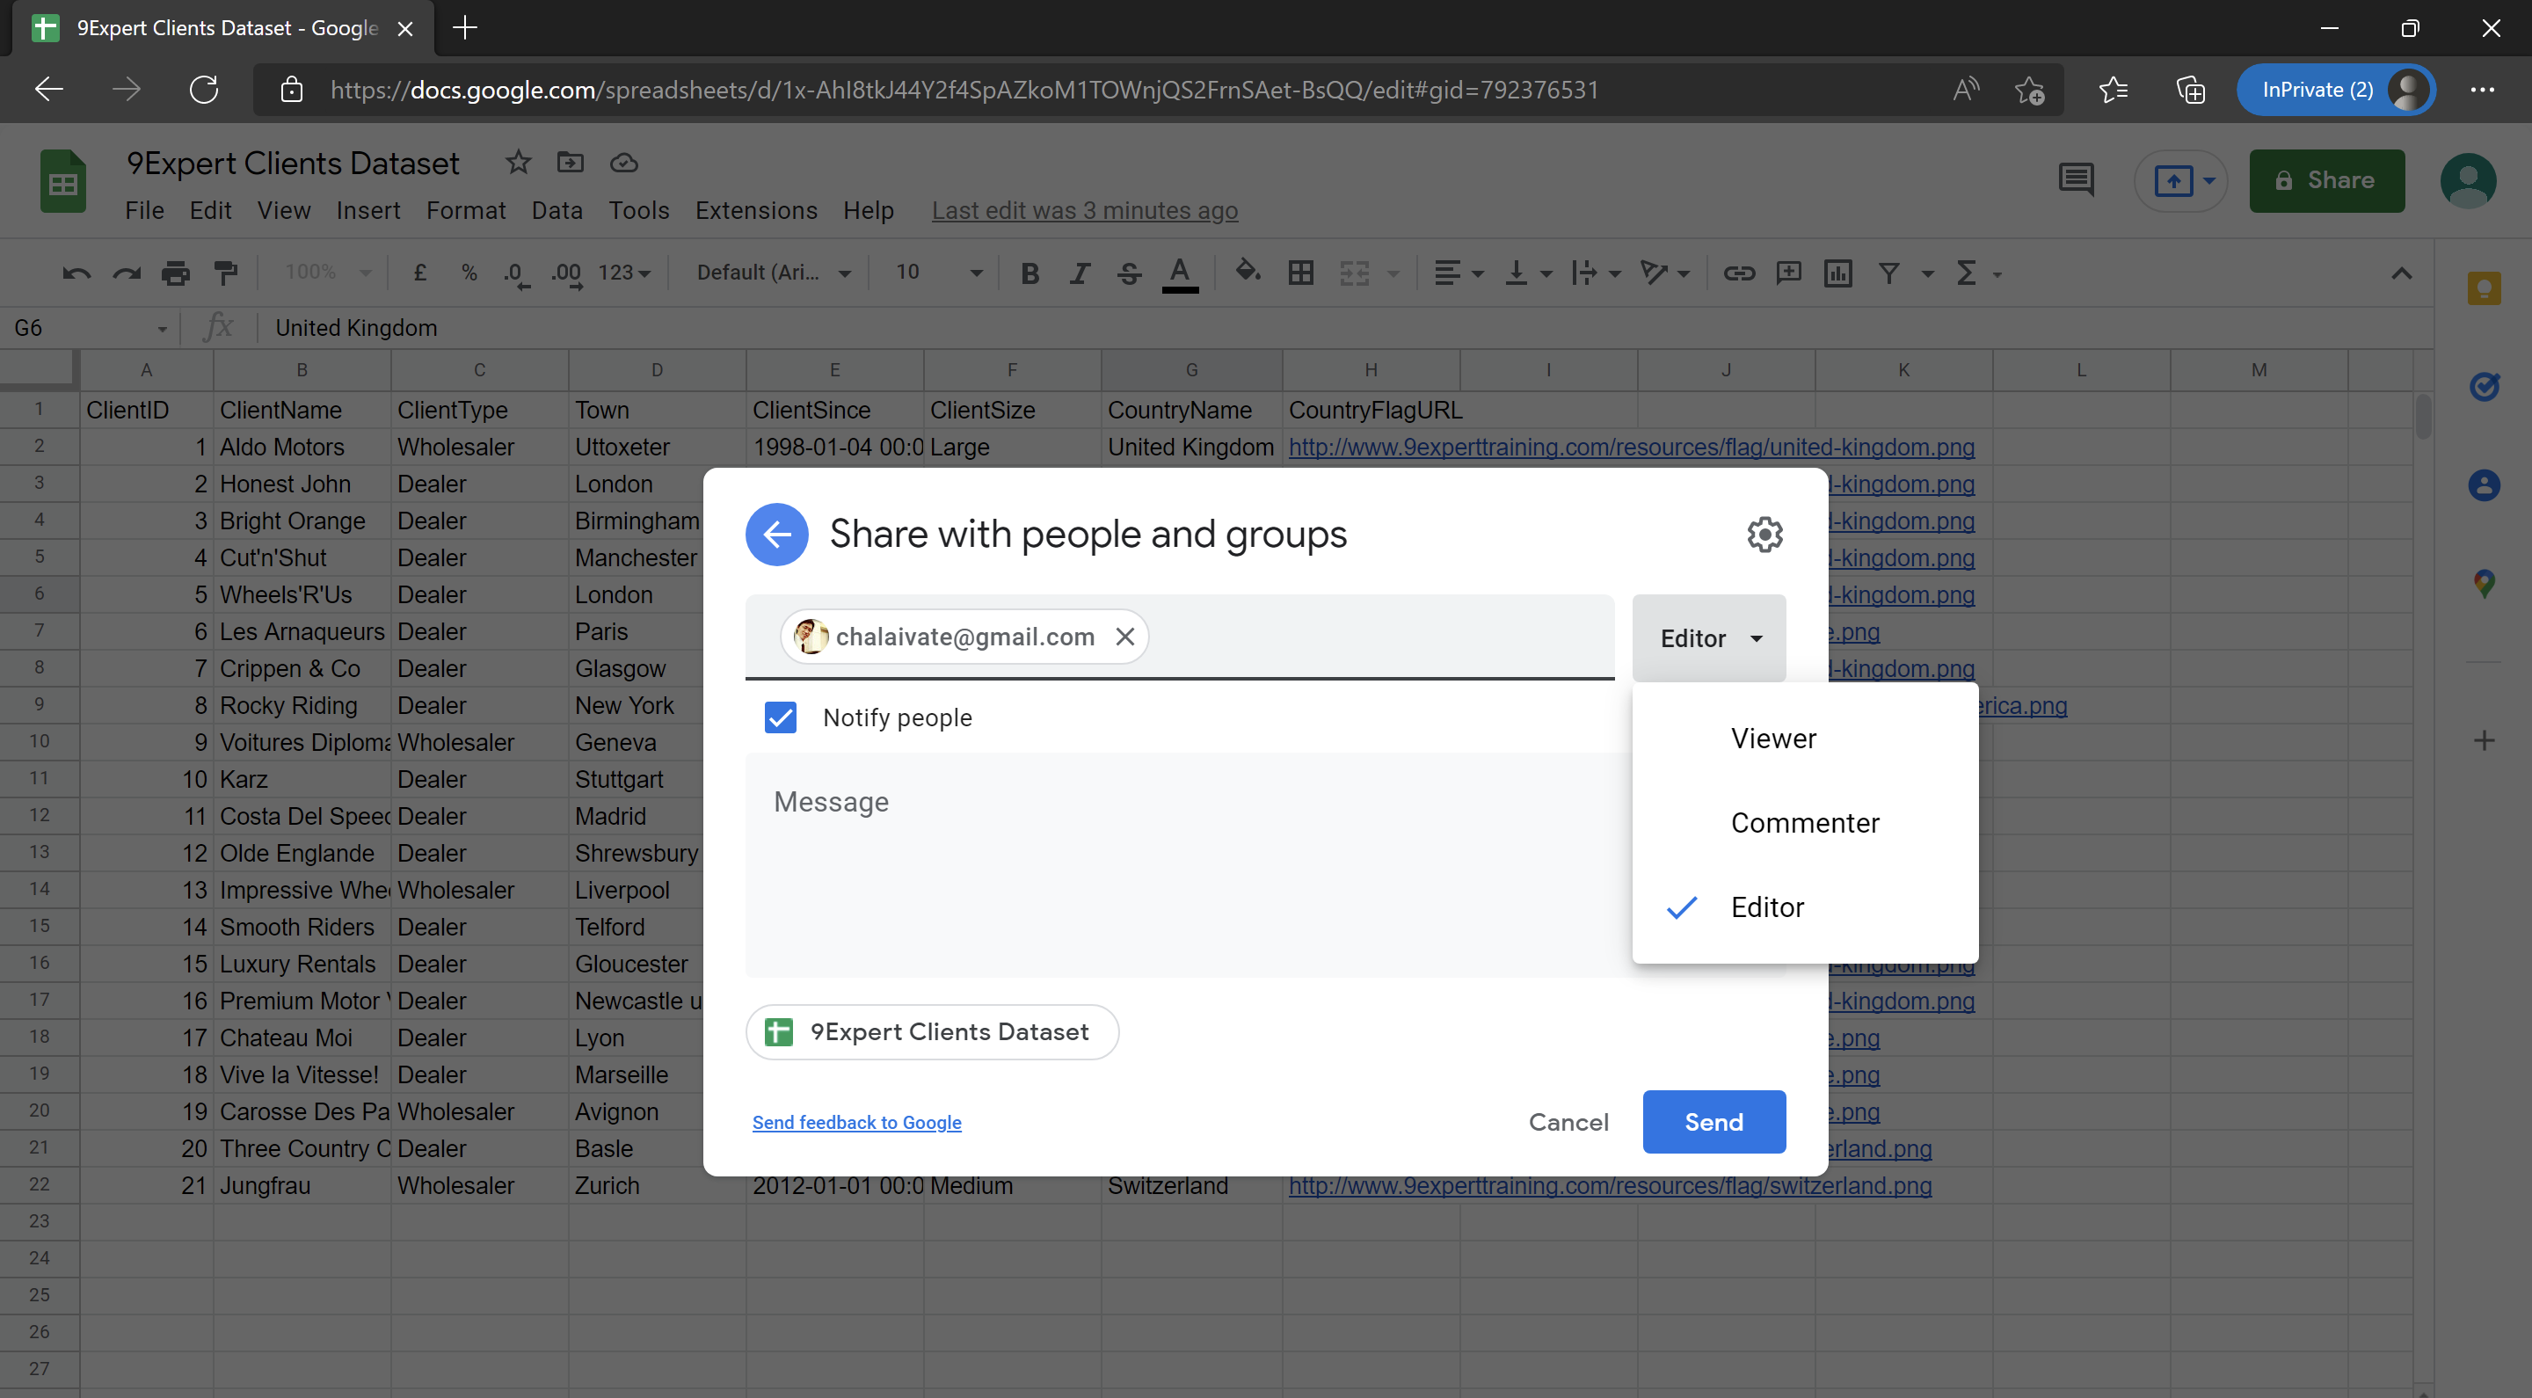Open Send feedback to Google link
Image resolution: width=2532 pixels, height=1398 pixels.
tap(857, 1122)
